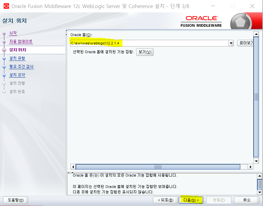
Task: Click the 설치 유형 step bullet icon
Action: tap(4, 59)
